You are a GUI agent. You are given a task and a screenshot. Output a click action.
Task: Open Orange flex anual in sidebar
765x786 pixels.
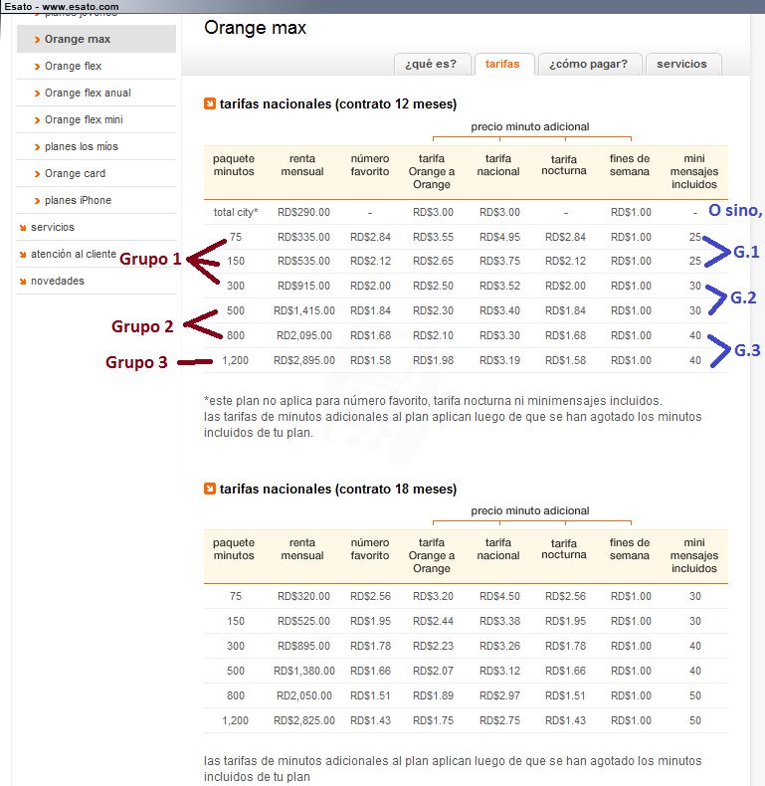pyautogui.click(x=88, y=93)
